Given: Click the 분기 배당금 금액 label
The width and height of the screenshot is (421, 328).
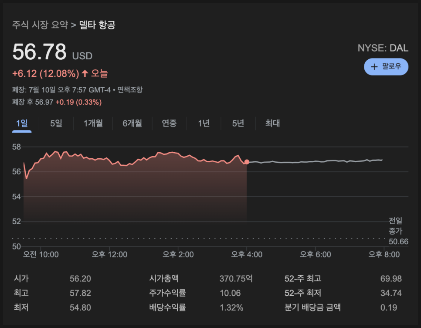Looking at the screenshot, I should click(312, 307).
